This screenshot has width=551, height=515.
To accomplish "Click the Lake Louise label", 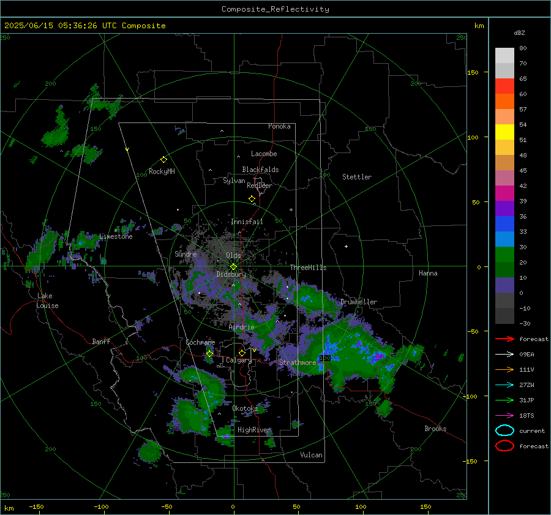I will (48, 301).
